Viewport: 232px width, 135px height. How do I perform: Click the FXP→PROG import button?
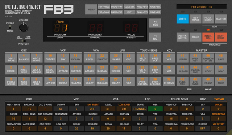[104, 7]
